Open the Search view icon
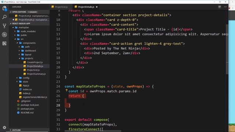 tap(4, 17)
